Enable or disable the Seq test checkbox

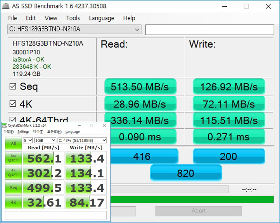coord(13,86)
